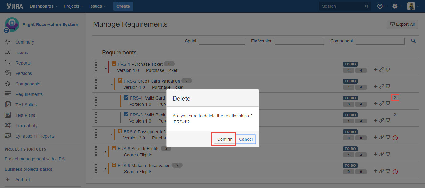Image resolution: width=425 pixels, height=188 pixels.
Task: Open the settings gear menu
Action: (396, 6)
